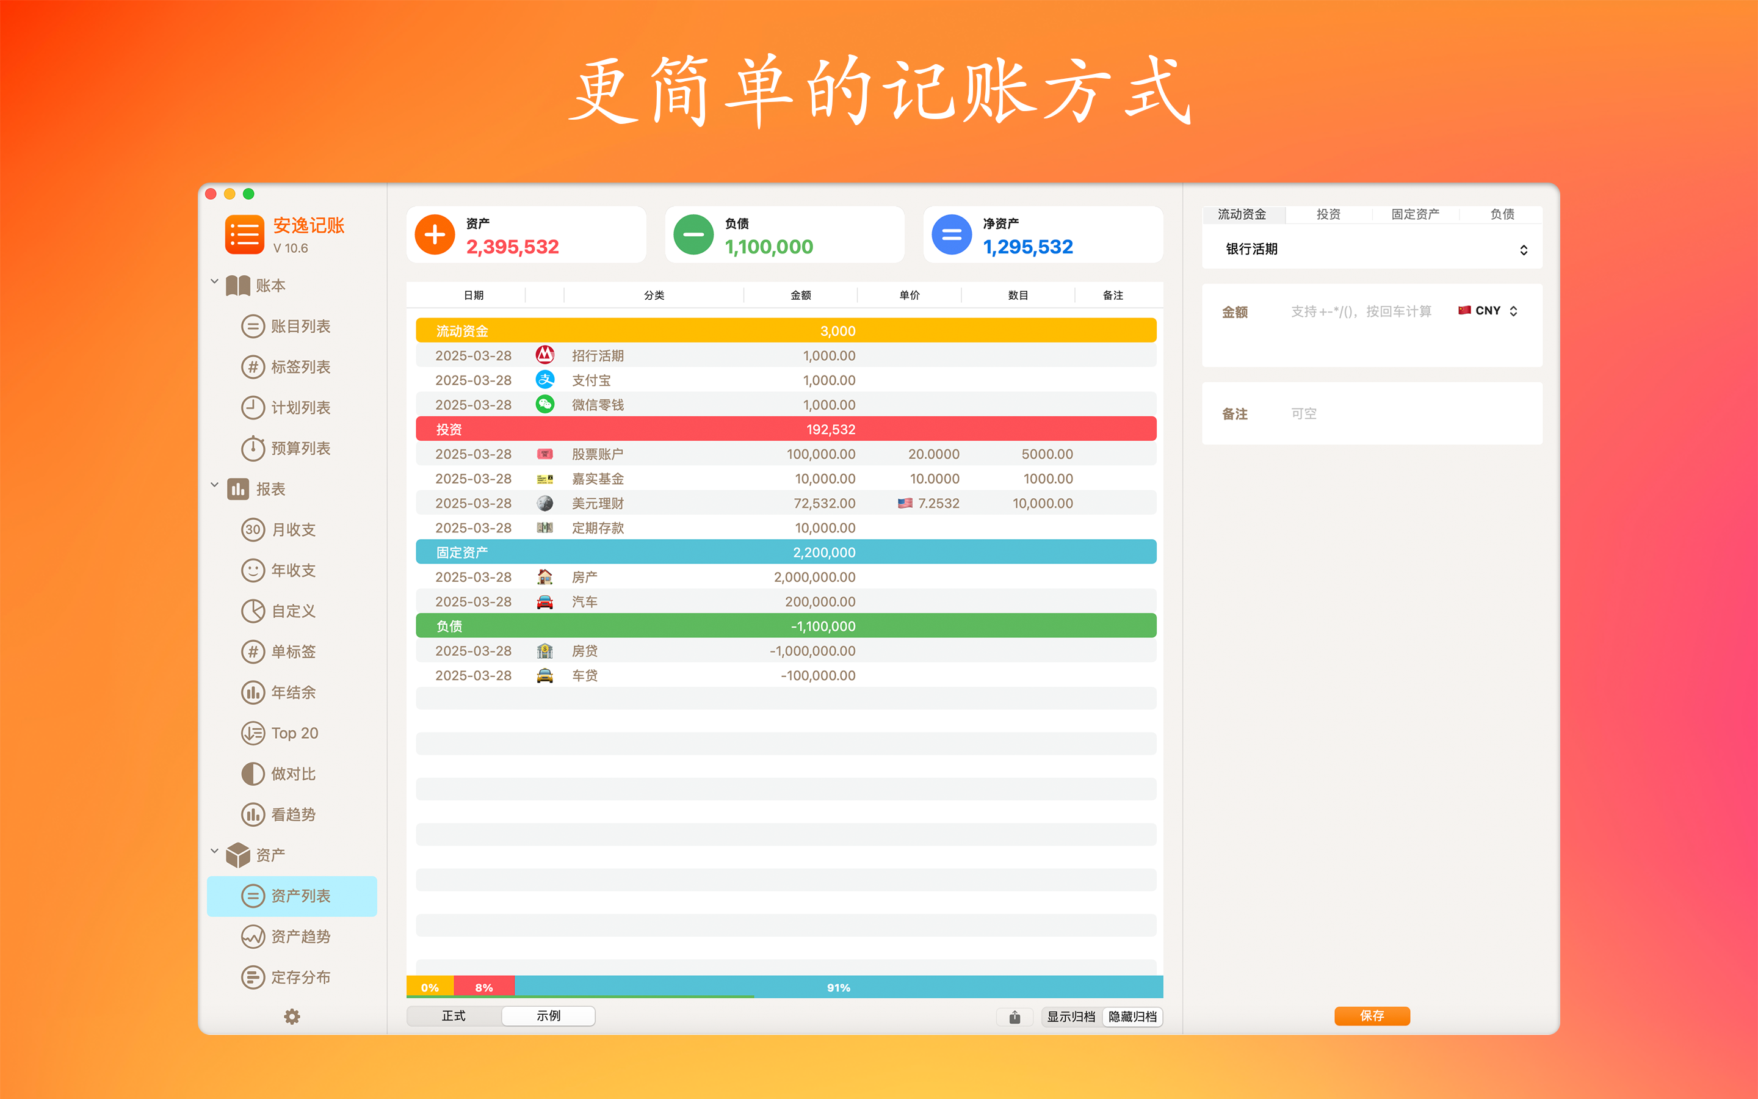1758x1099 pixels.
Task: Click the 微信零钱 WeChat icon
Action: 545,405
